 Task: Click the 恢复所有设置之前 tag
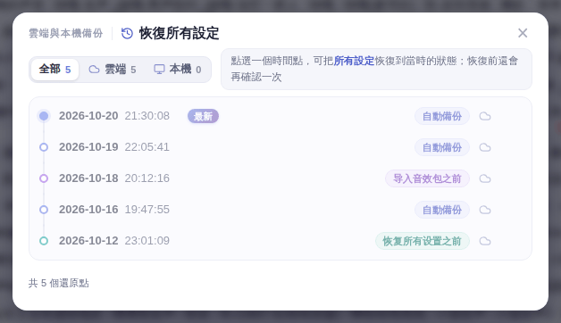pyautogui.click(x=423, y=241)
